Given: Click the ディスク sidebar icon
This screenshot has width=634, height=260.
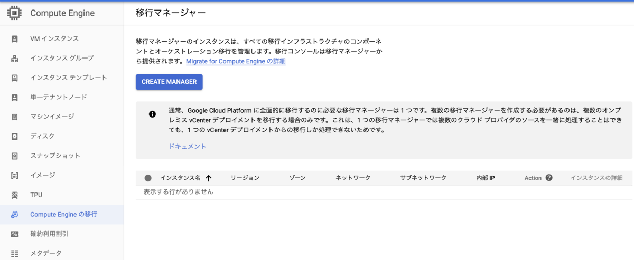Looking at the screenshot, I should coord(15,137).
